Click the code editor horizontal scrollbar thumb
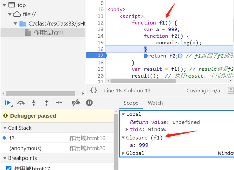 [x=143, y=81]
